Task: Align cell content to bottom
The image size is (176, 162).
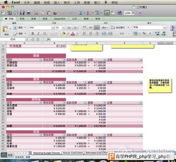Action: click(x=97, y=28)
